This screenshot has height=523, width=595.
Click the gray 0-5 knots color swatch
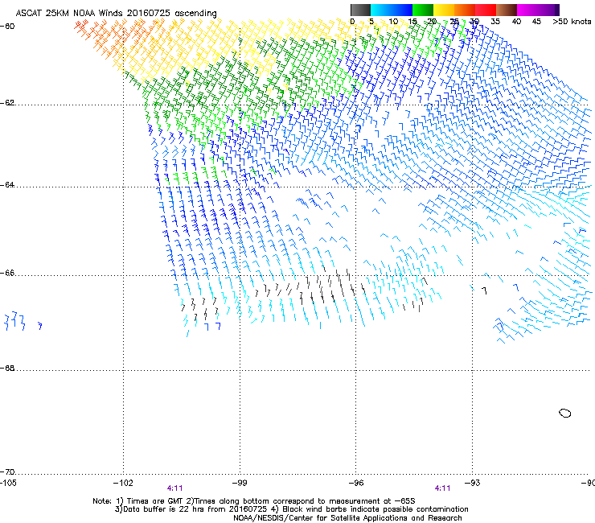pos(360,10)
